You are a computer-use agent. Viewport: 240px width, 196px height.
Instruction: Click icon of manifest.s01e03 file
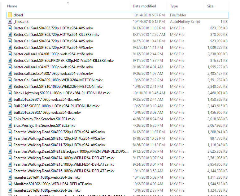(10, 190)
